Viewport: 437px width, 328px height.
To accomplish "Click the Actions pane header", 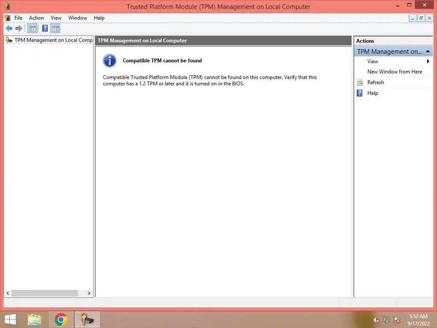I will [x=393, y=41].
